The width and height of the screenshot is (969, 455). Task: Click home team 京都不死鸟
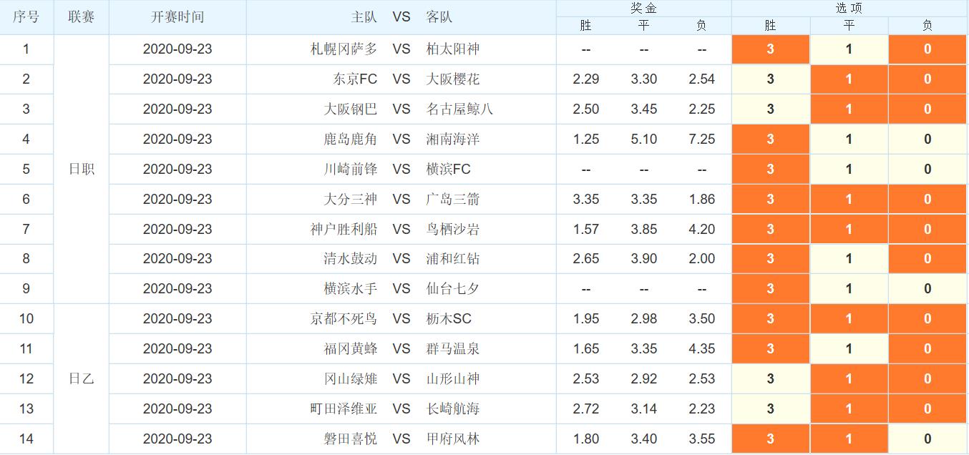point(344,319)
